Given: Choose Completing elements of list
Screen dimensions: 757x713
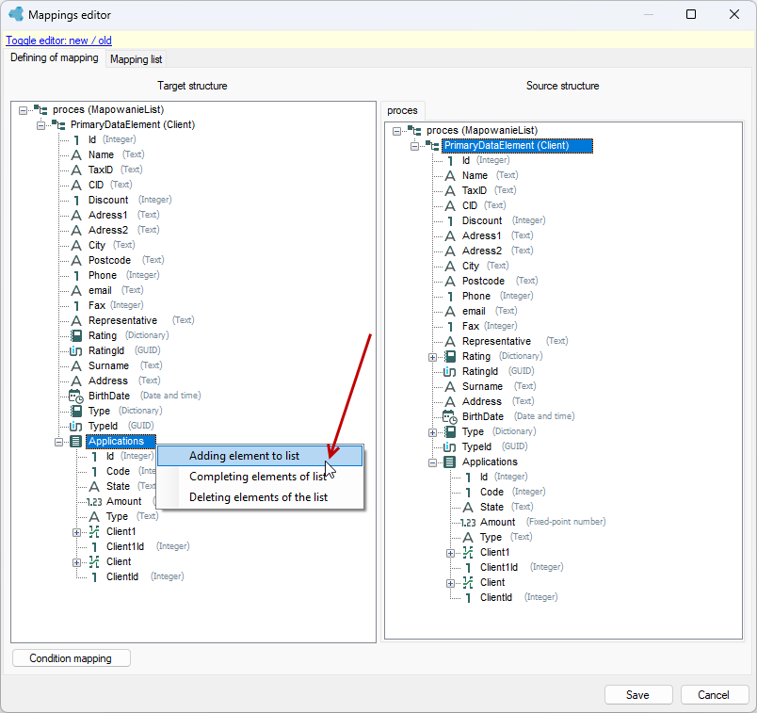Looking at the screenshot, I should pos(260,477).
